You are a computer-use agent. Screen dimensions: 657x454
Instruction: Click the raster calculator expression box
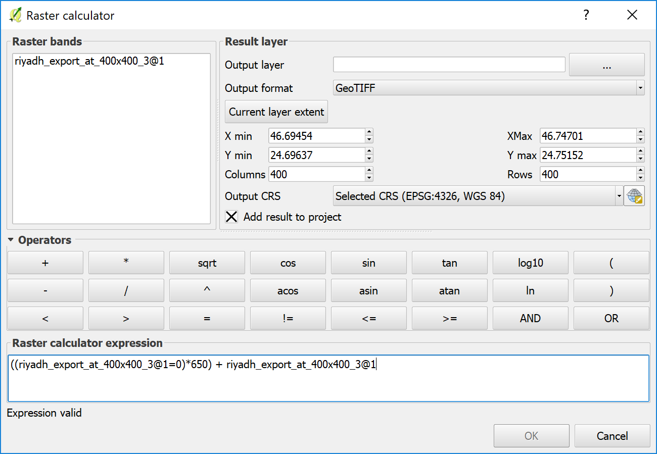point(329,376)
